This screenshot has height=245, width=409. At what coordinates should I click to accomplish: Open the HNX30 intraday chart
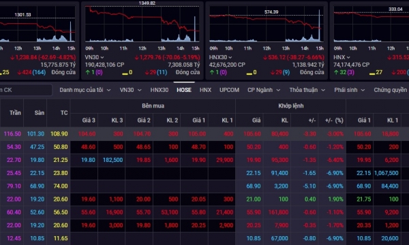click(267, 24)
